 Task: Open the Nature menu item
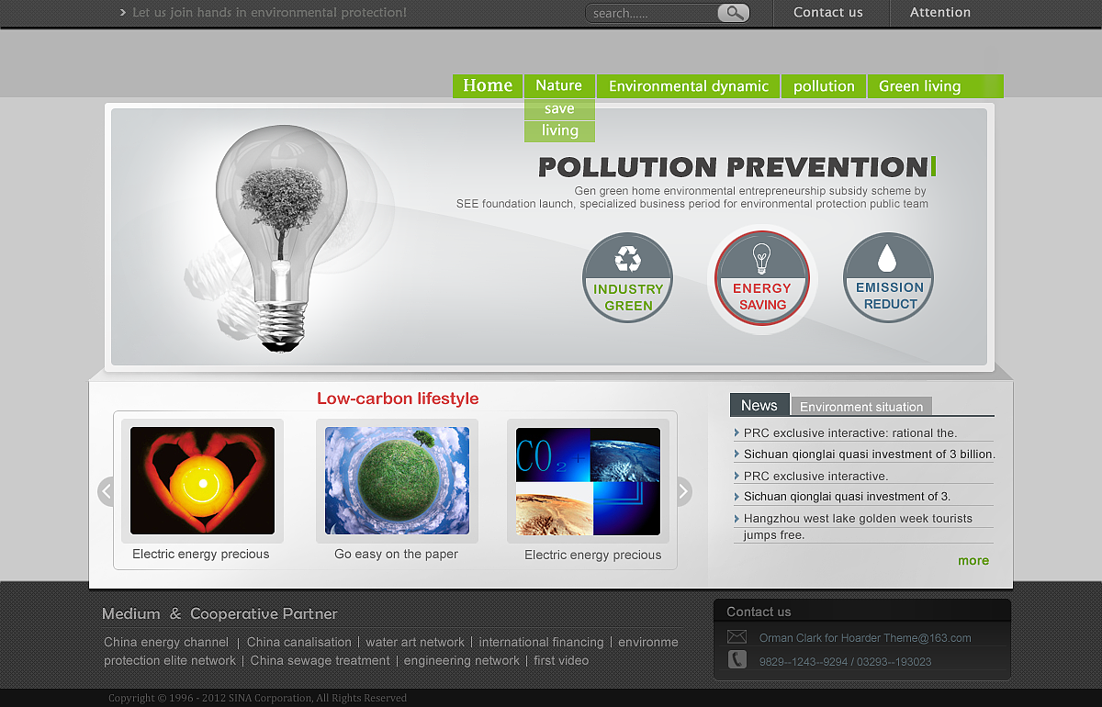pos(559,86)
